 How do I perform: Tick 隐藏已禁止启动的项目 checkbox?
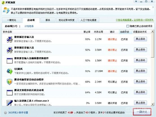128,26
